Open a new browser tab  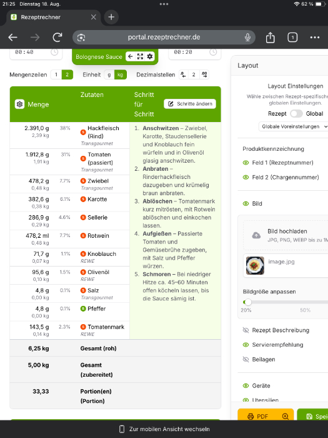(x=111, y=17)
